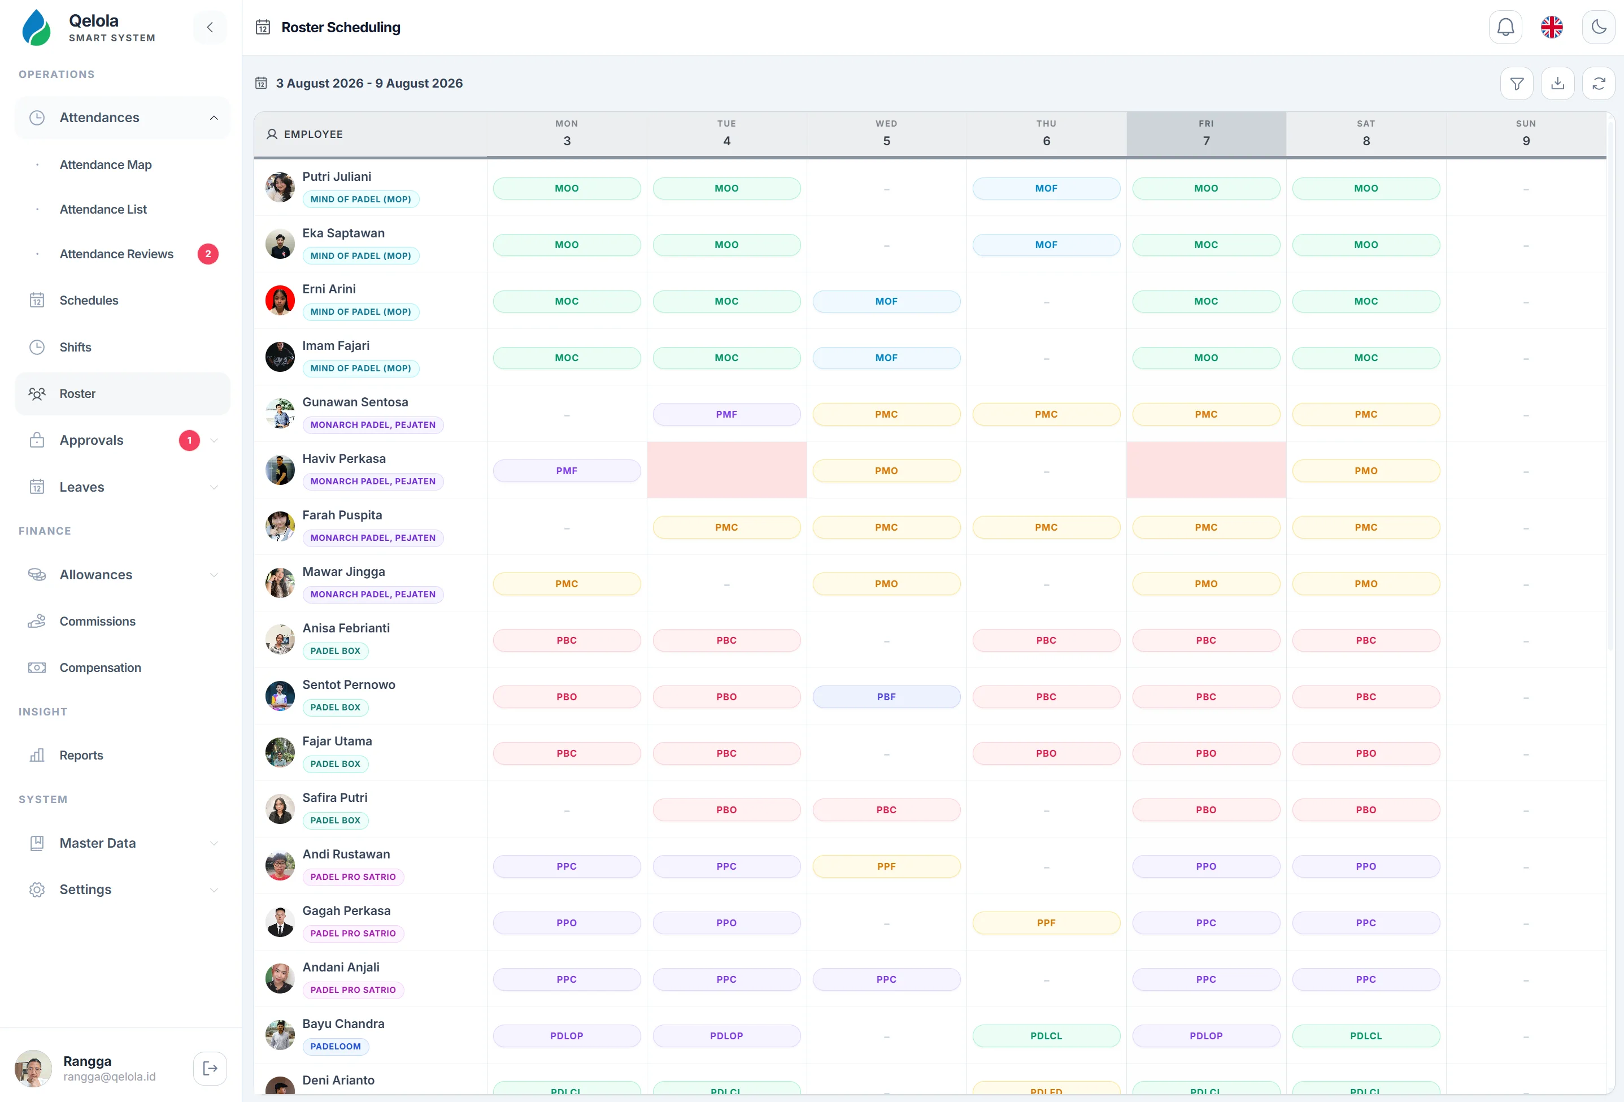This screenshot has width=1624, height=1102.
Task: Click Bayu Chandra's Thursday PDLCL shift
Action: pos(1046,1035)
